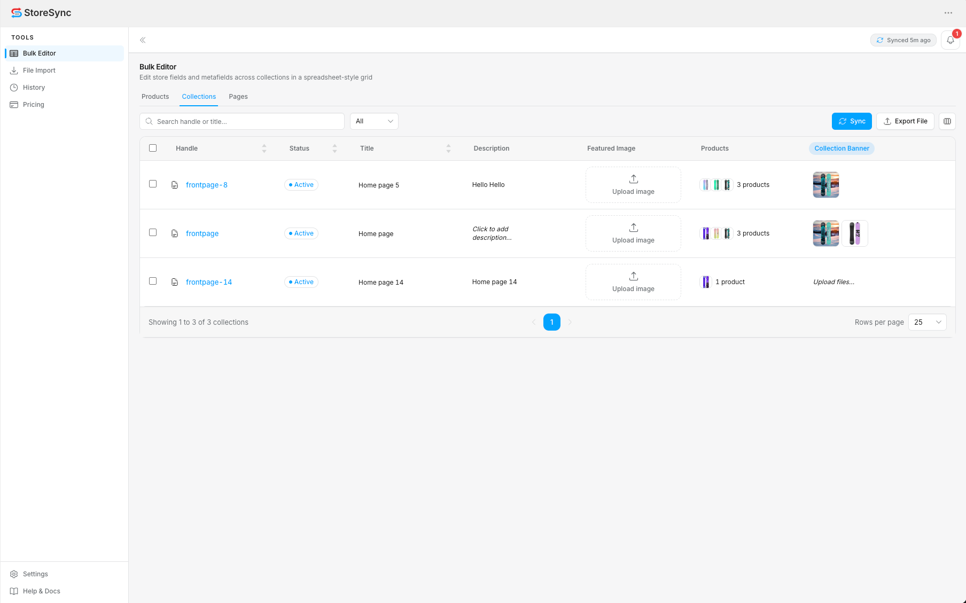Open Help & Docs in the sidebar

tap(64, 591)
